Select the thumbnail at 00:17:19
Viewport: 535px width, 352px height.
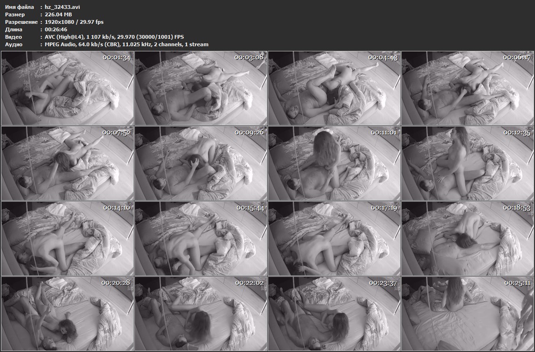[334, 238]
